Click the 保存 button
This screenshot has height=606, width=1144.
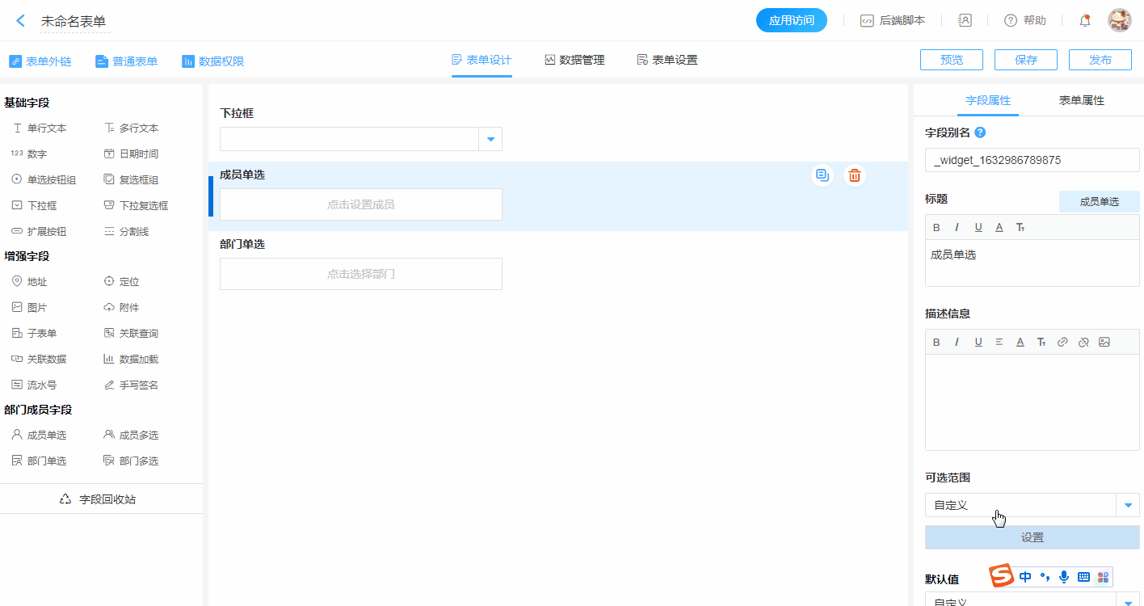1025,60
